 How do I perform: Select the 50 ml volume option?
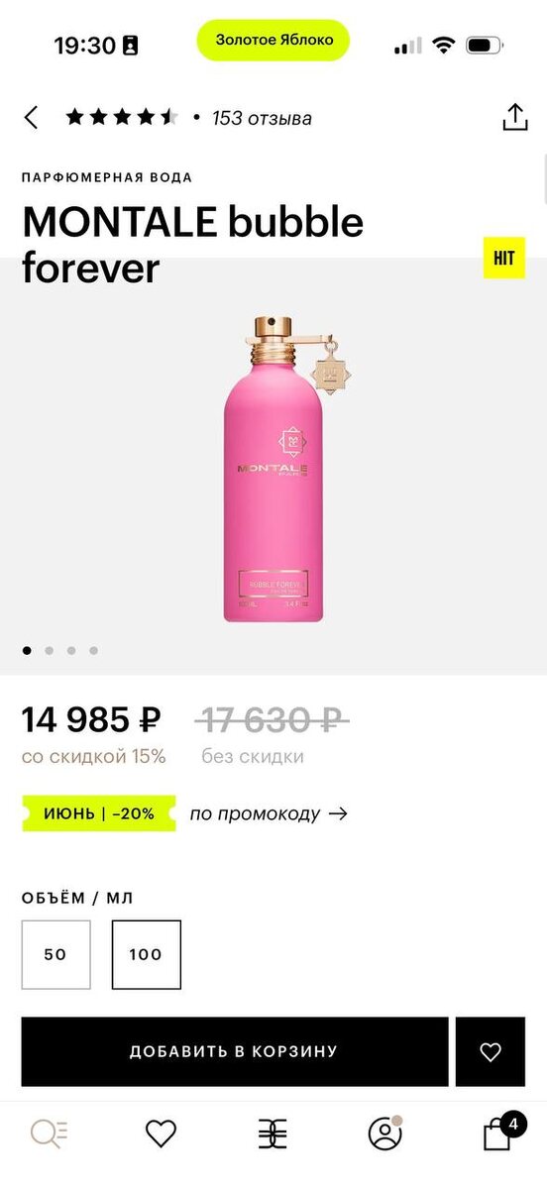pos(55,955)
